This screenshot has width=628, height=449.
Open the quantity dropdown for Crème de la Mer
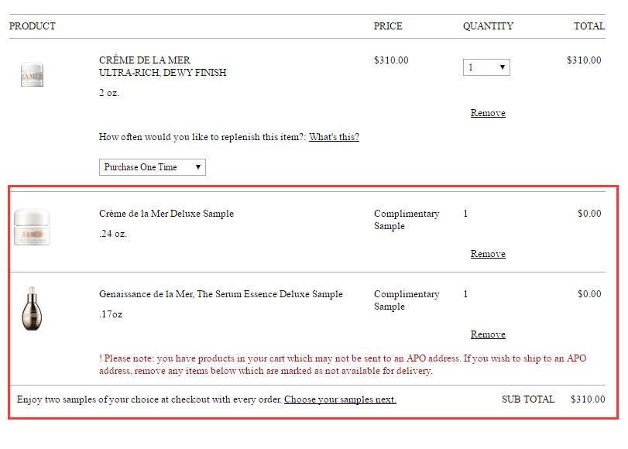click(x=486, y=67)
